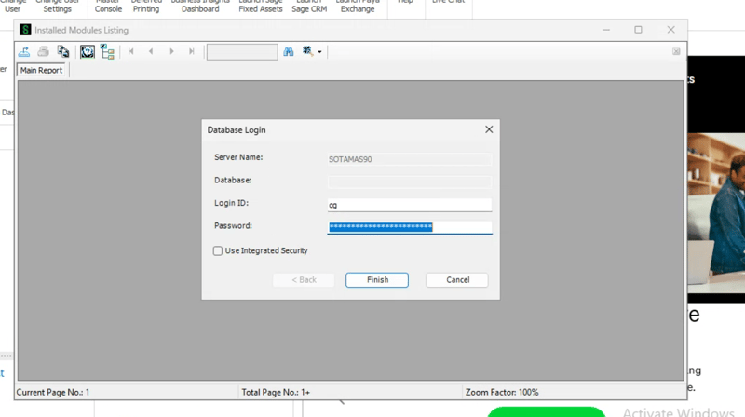Screen dimensions: 745x417
Task: Click the Finish button
Action: [377, 279]
